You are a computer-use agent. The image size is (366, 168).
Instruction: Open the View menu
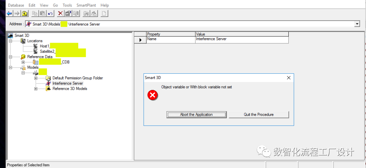(x=44, y=5)
